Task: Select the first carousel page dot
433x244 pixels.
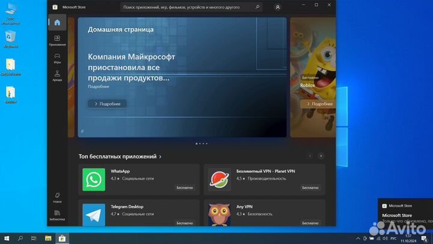Action: coord(196,143)
